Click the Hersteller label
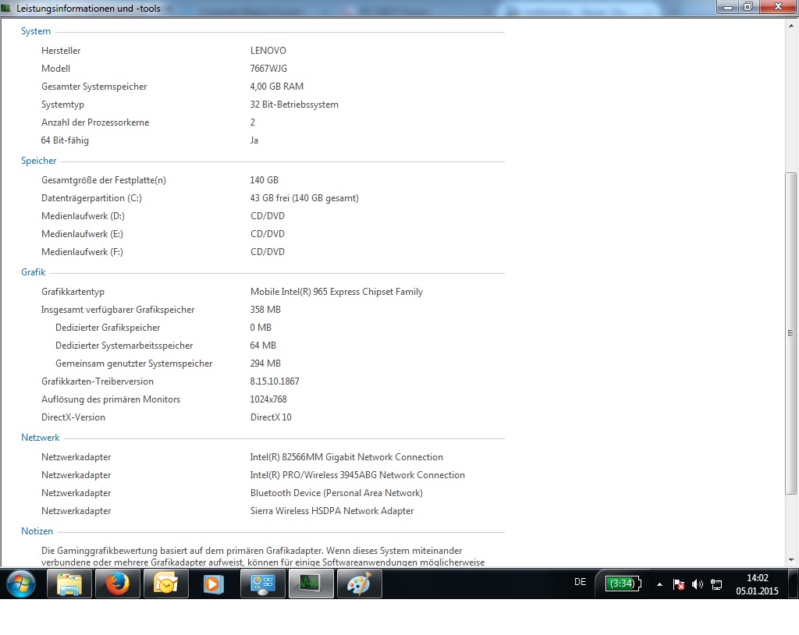This screenshot has width=799, height=635. [61, 51]
